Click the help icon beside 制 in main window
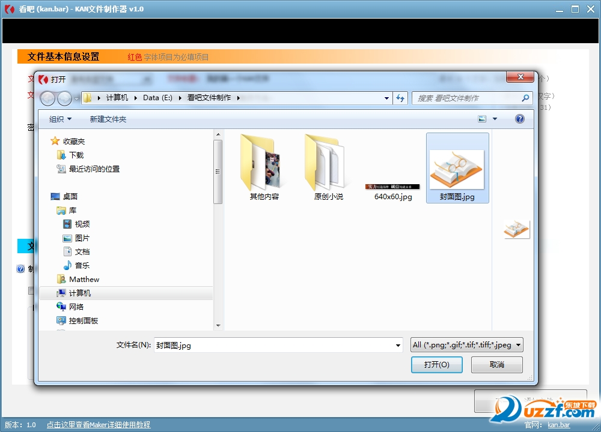This screenshot has height=432, width=601. coord(20,269)
